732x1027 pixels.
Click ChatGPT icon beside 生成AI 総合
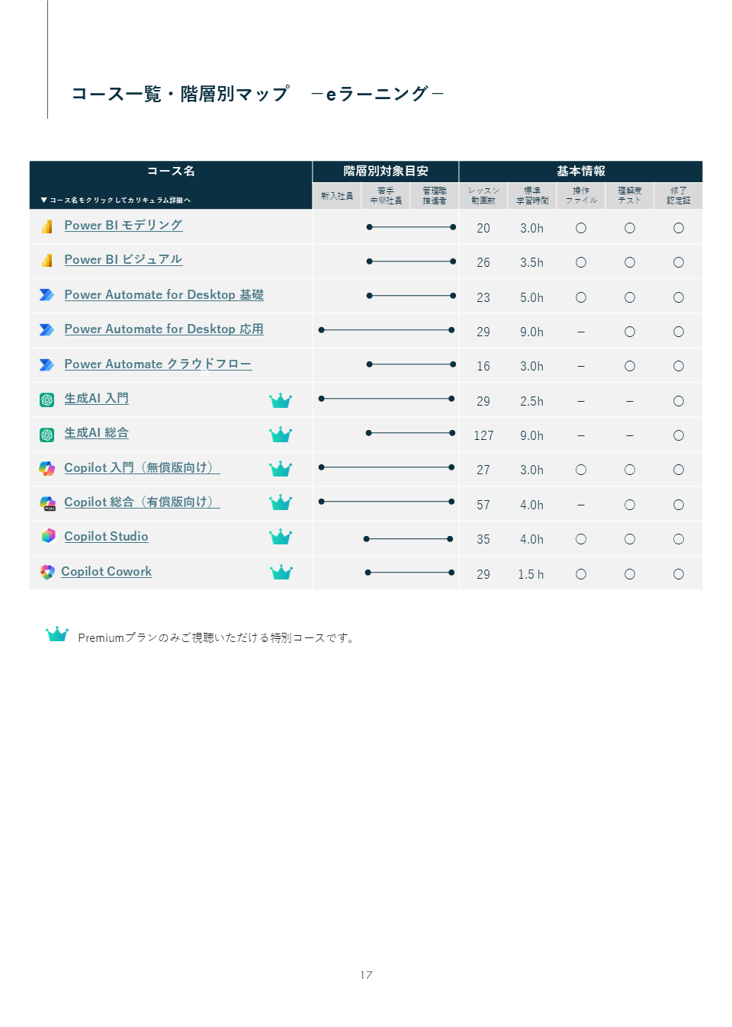[x=47, y=435]
